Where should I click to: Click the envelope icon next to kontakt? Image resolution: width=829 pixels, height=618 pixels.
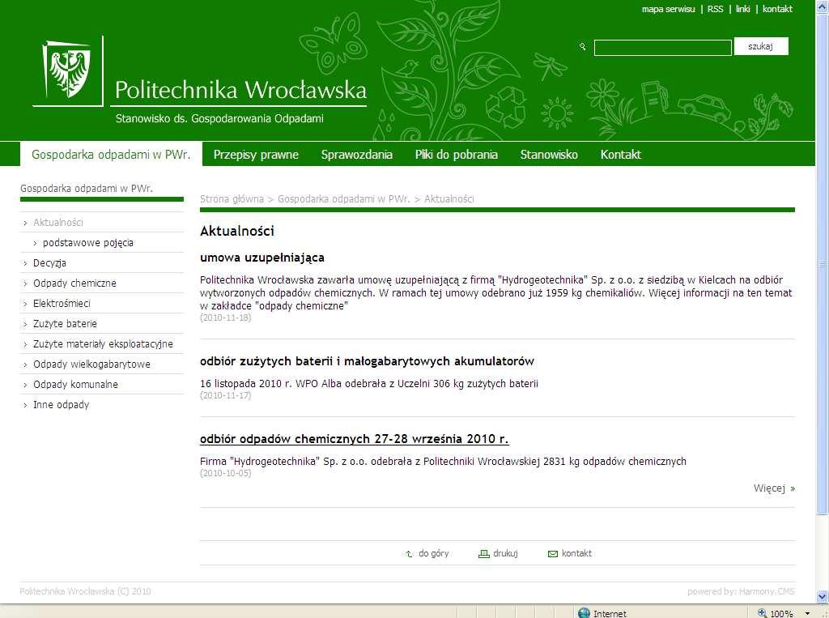click(x=552, y=554)
